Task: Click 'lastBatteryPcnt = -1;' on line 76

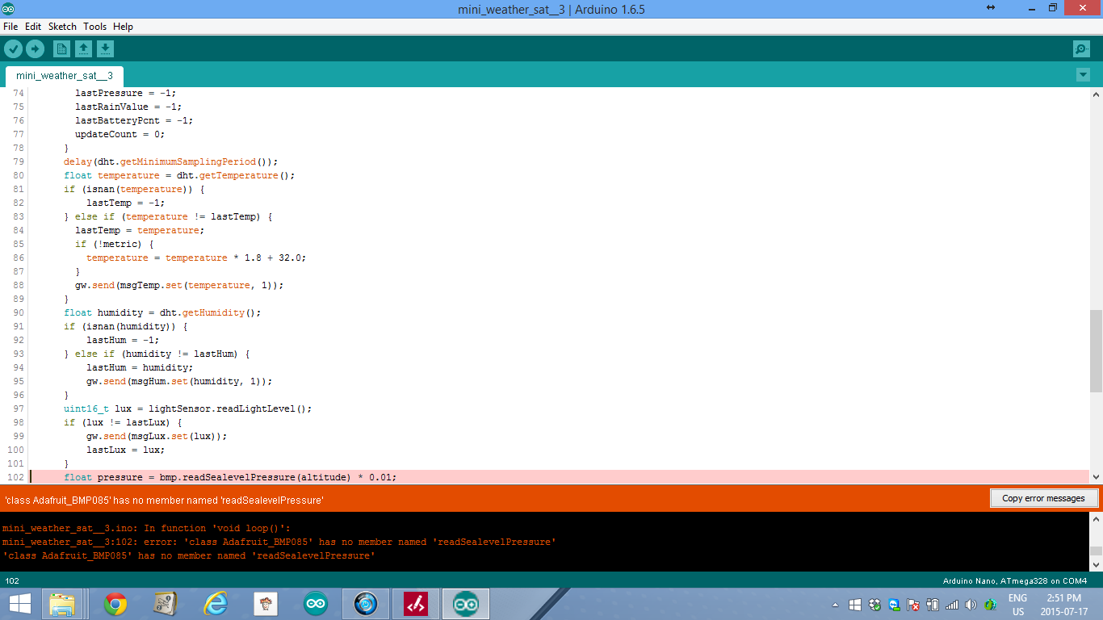Action: (x=134, y=120)
